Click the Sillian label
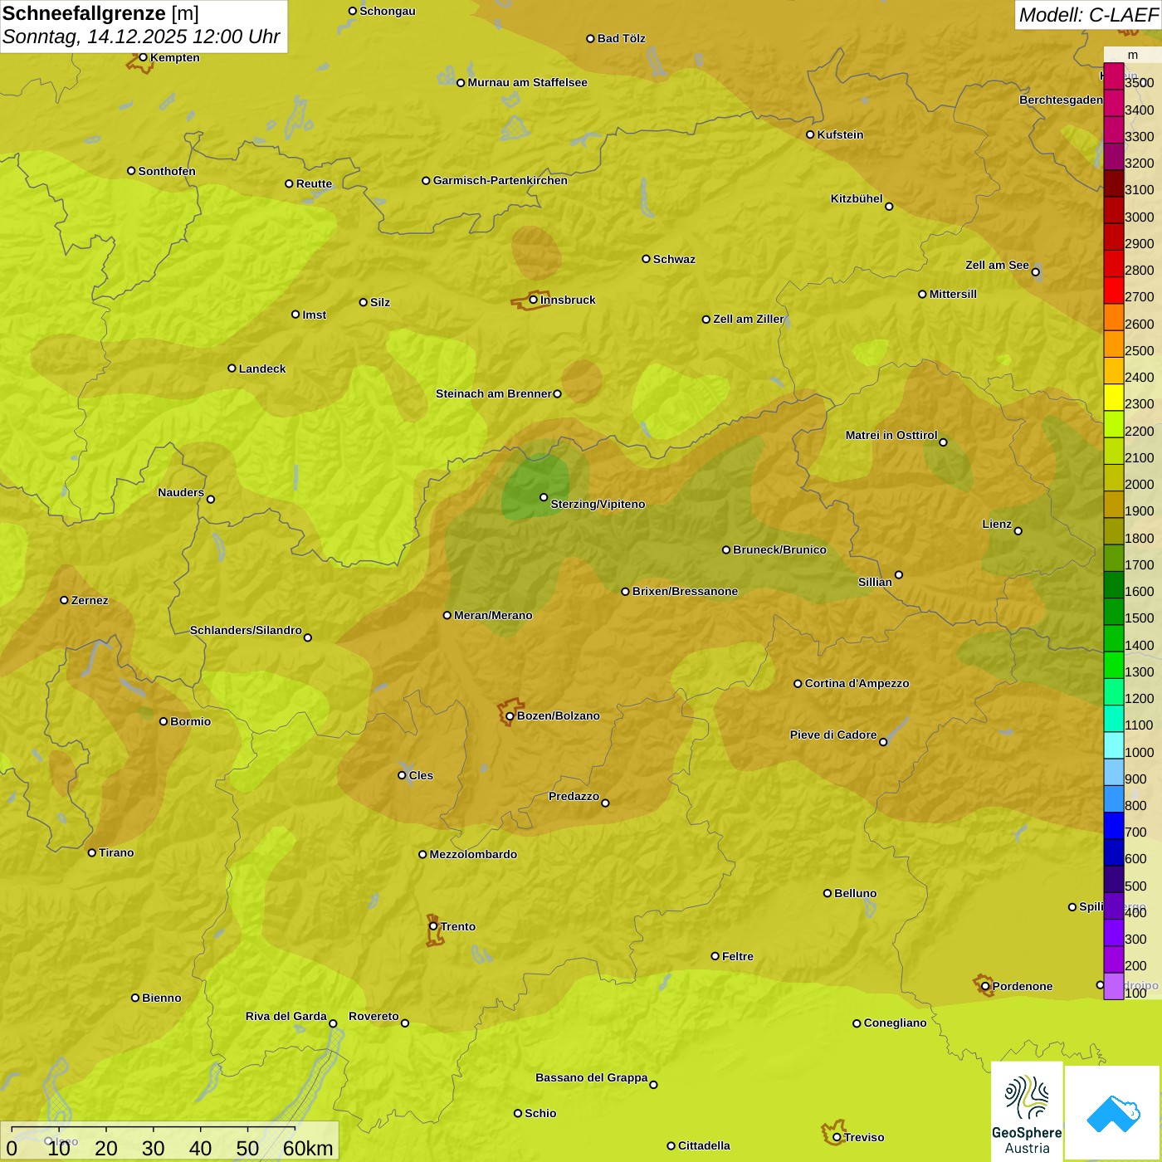The height and width of the screenshot is (1162, 1162). point(875,582)
